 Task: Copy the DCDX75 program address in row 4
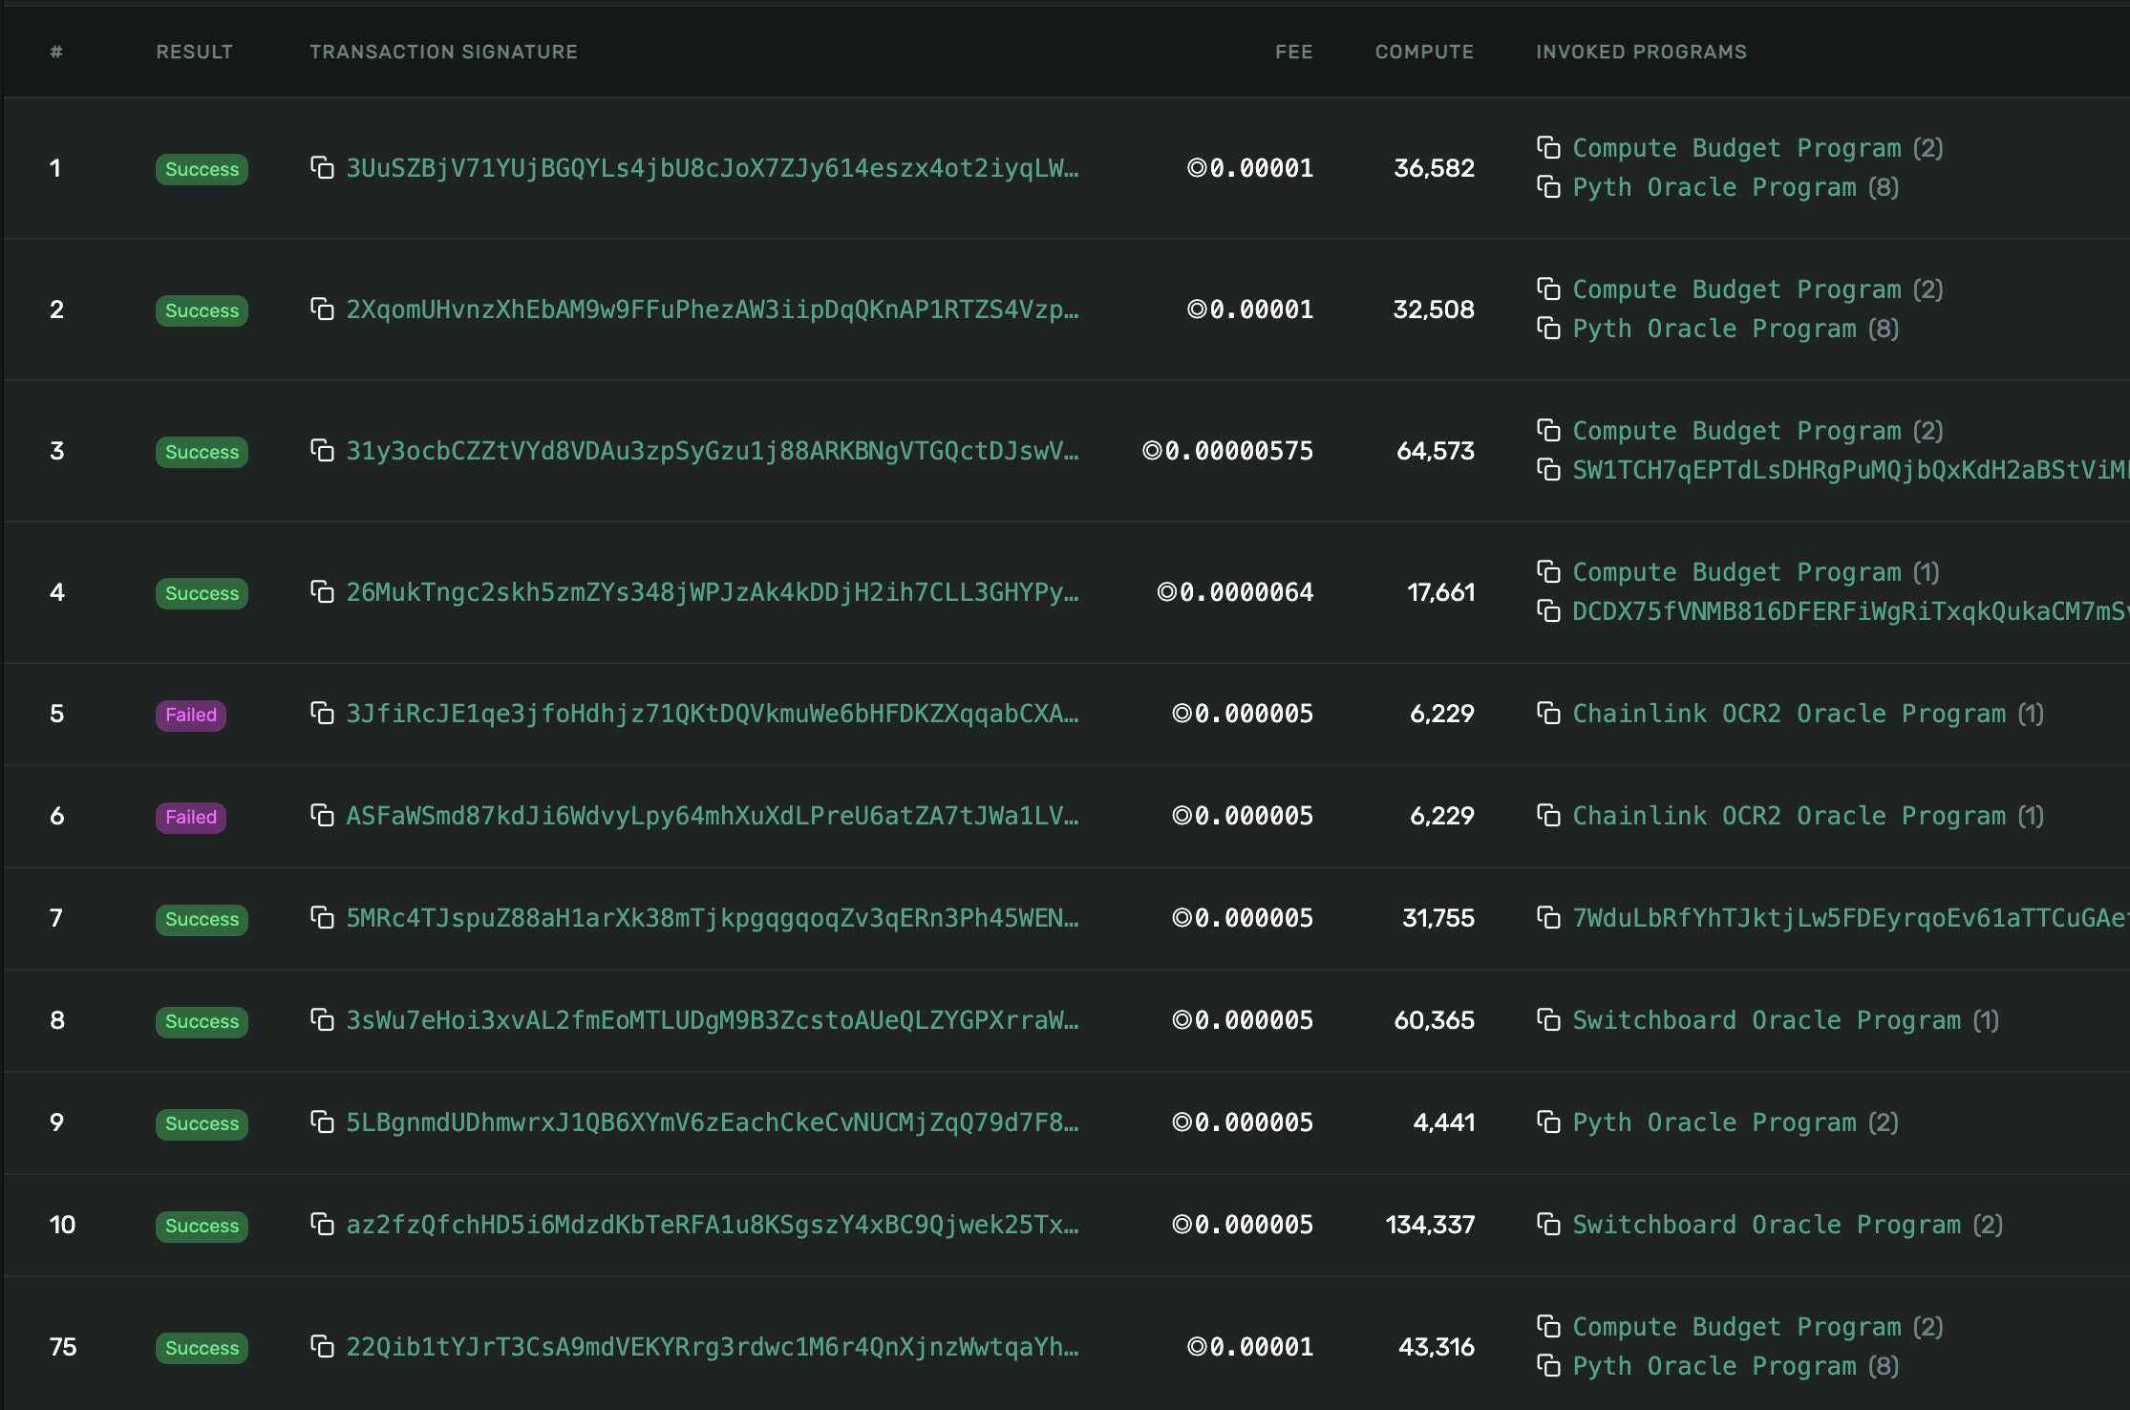tap(1552, 611)
